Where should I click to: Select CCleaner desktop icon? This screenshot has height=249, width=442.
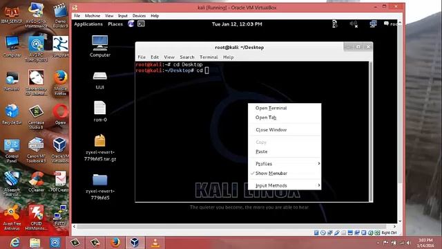coord(36,182)
